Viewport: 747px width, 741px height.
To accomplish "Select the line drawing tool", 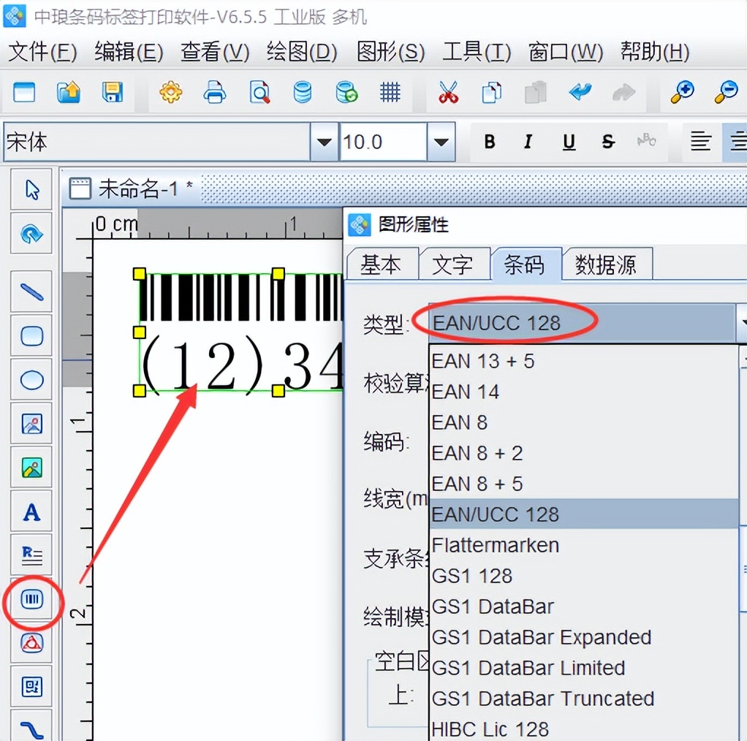I will point(31,292).
